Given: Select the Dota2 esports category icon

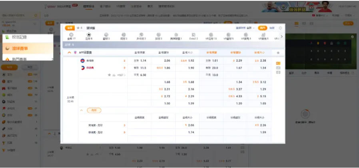Looking at the screenshot, I should pos(193,35).
